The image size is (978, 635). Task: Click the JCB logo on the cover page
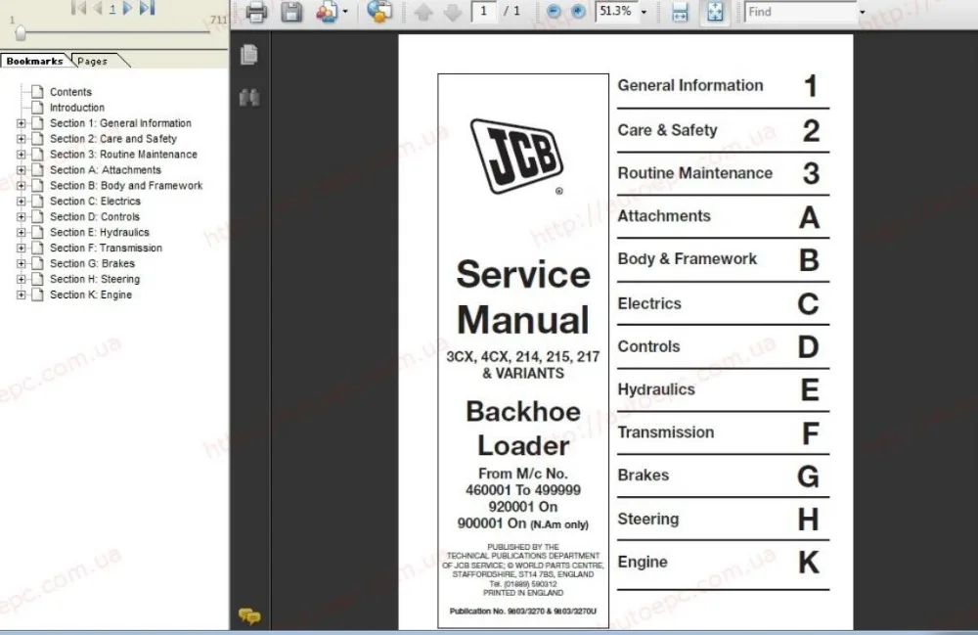[x=517, y=157]
